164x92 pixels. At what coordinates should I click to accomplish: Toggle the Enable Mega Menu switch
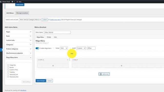pos(37,48)
